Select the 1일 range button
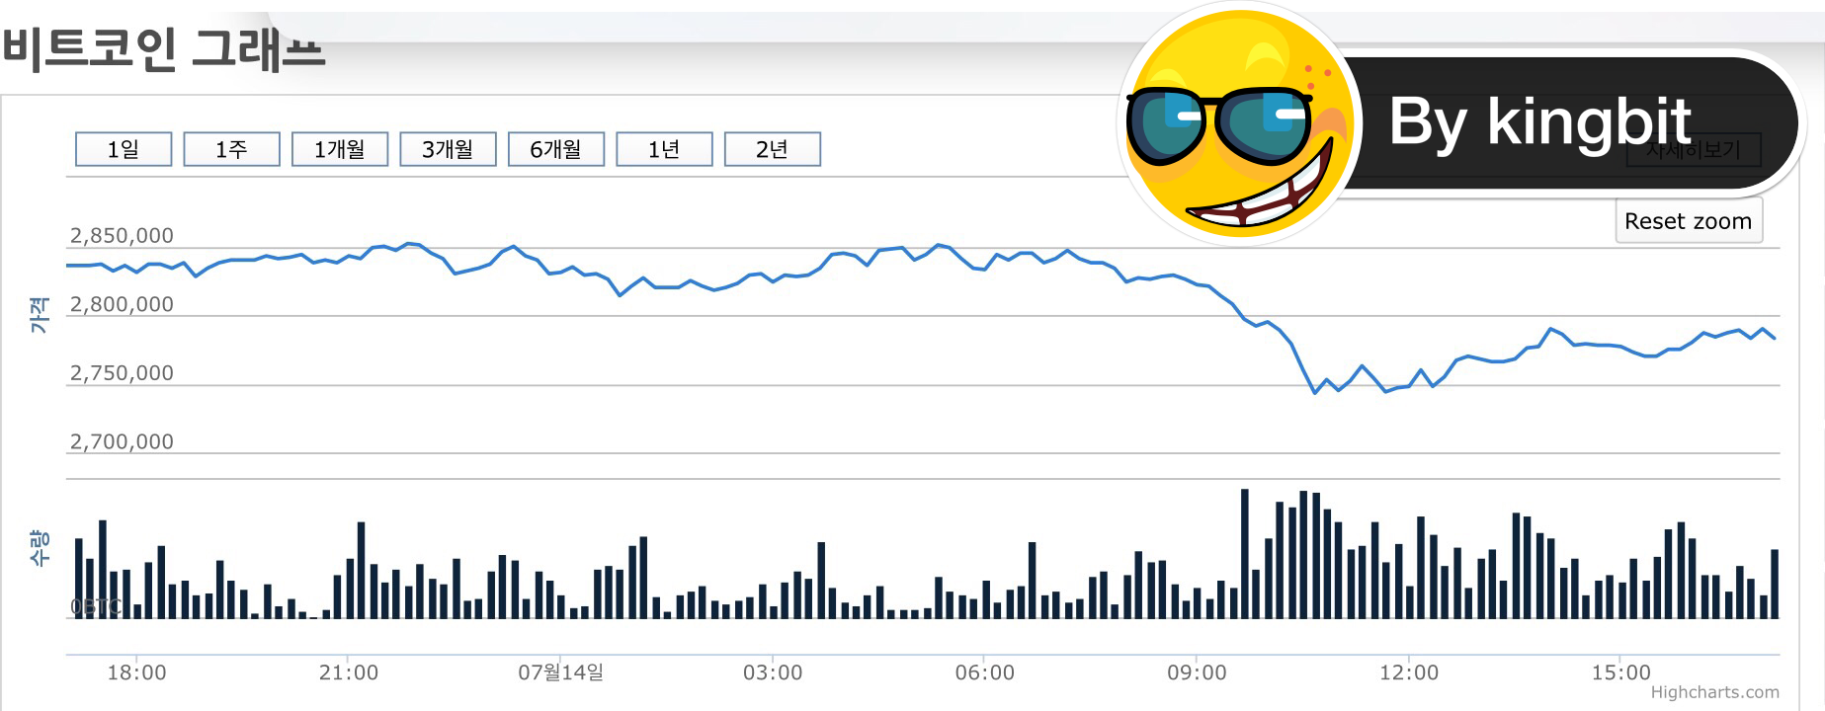This screenshot has height=711, width=1825. [x=124, y=149]
